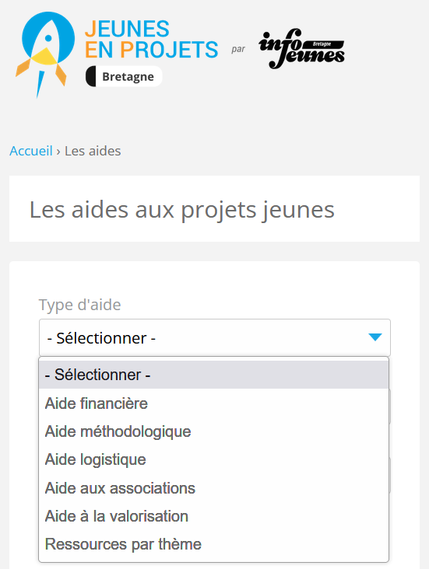Click the small Bretagne tag in the Info Jeunes logo
The image size is (429, 569).
(322, 44)
